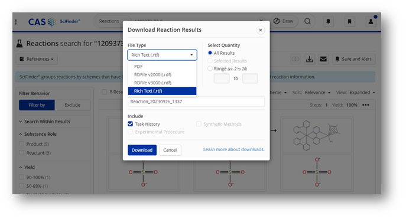The image size is (406, 219).
Task: Open the Sort: Relevance dropdown
Action: 311,93
